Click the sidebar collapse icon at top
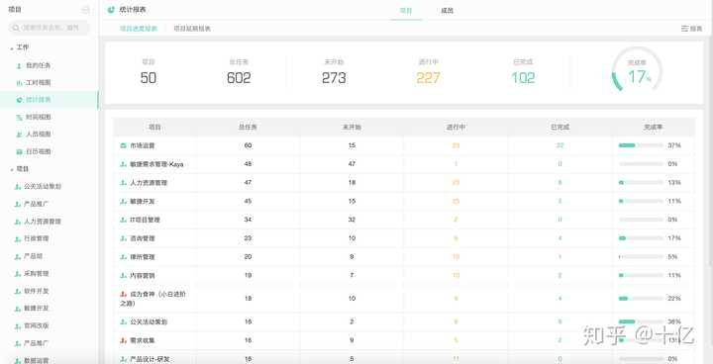713x364 pixels. pyautogui.click(x=85, y=10)
